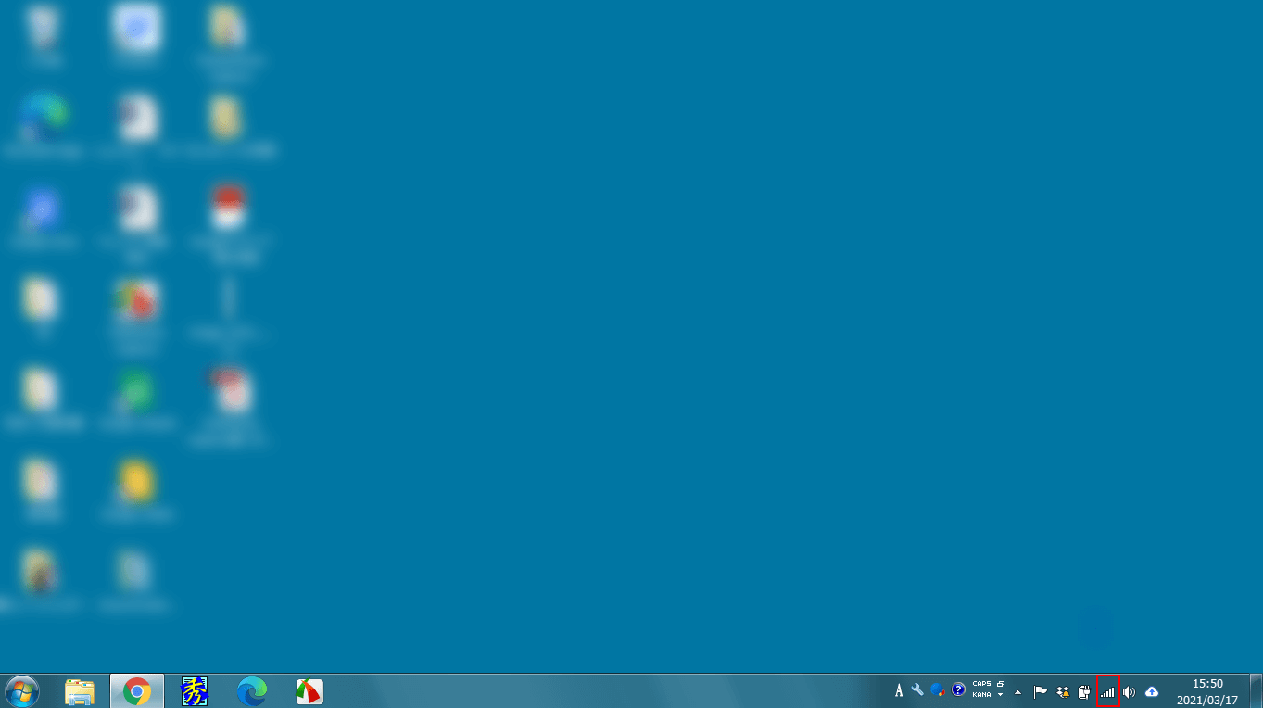The image size is (1263, 708).
Task: Click the wireless network signal tray icon
Action: point(1107,691)
